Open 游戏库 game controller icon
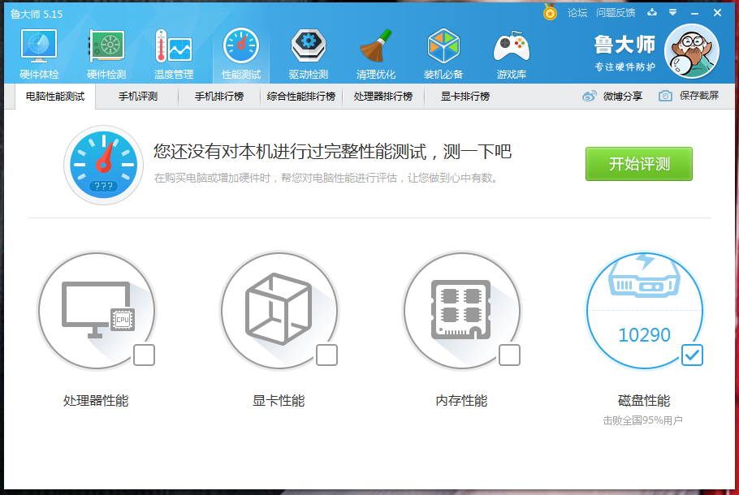 (x=512, y=54)
